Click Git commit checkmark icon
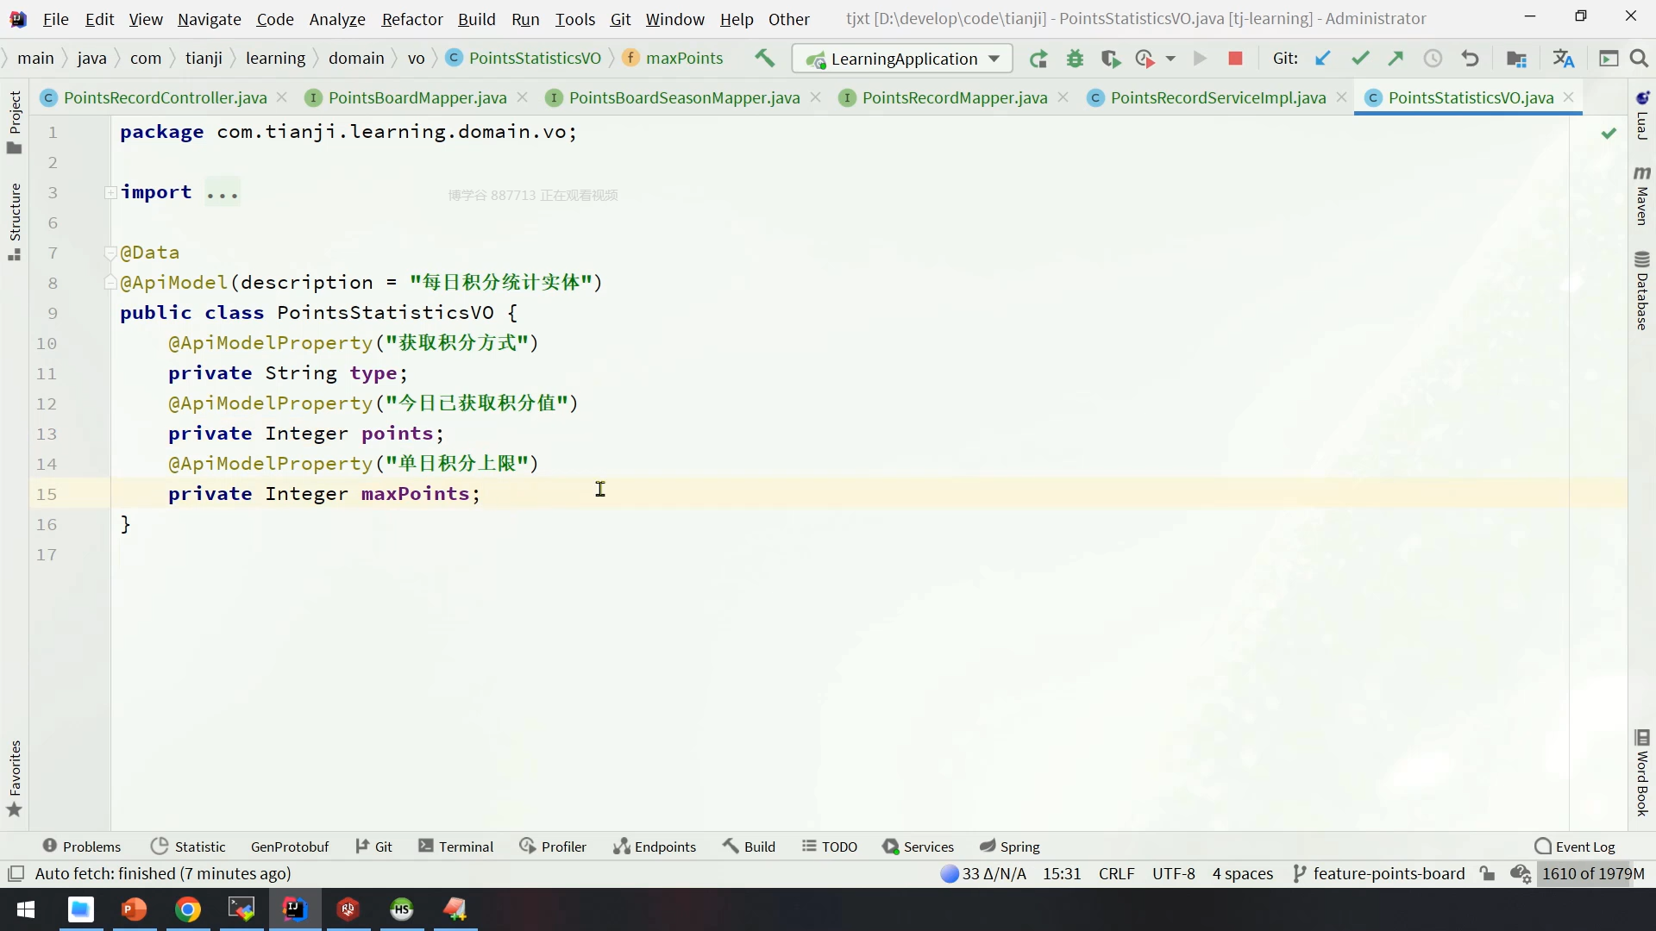1656x931 pixels. click(x=1360, y=59)
